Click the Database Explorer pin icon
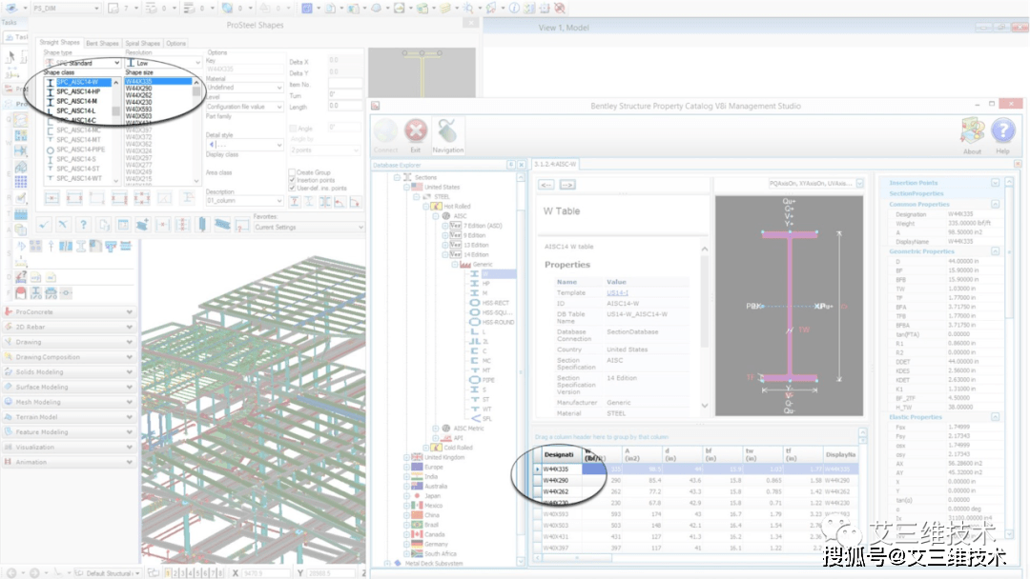Viewport: 1030px width, 579px height. (510, 165)
